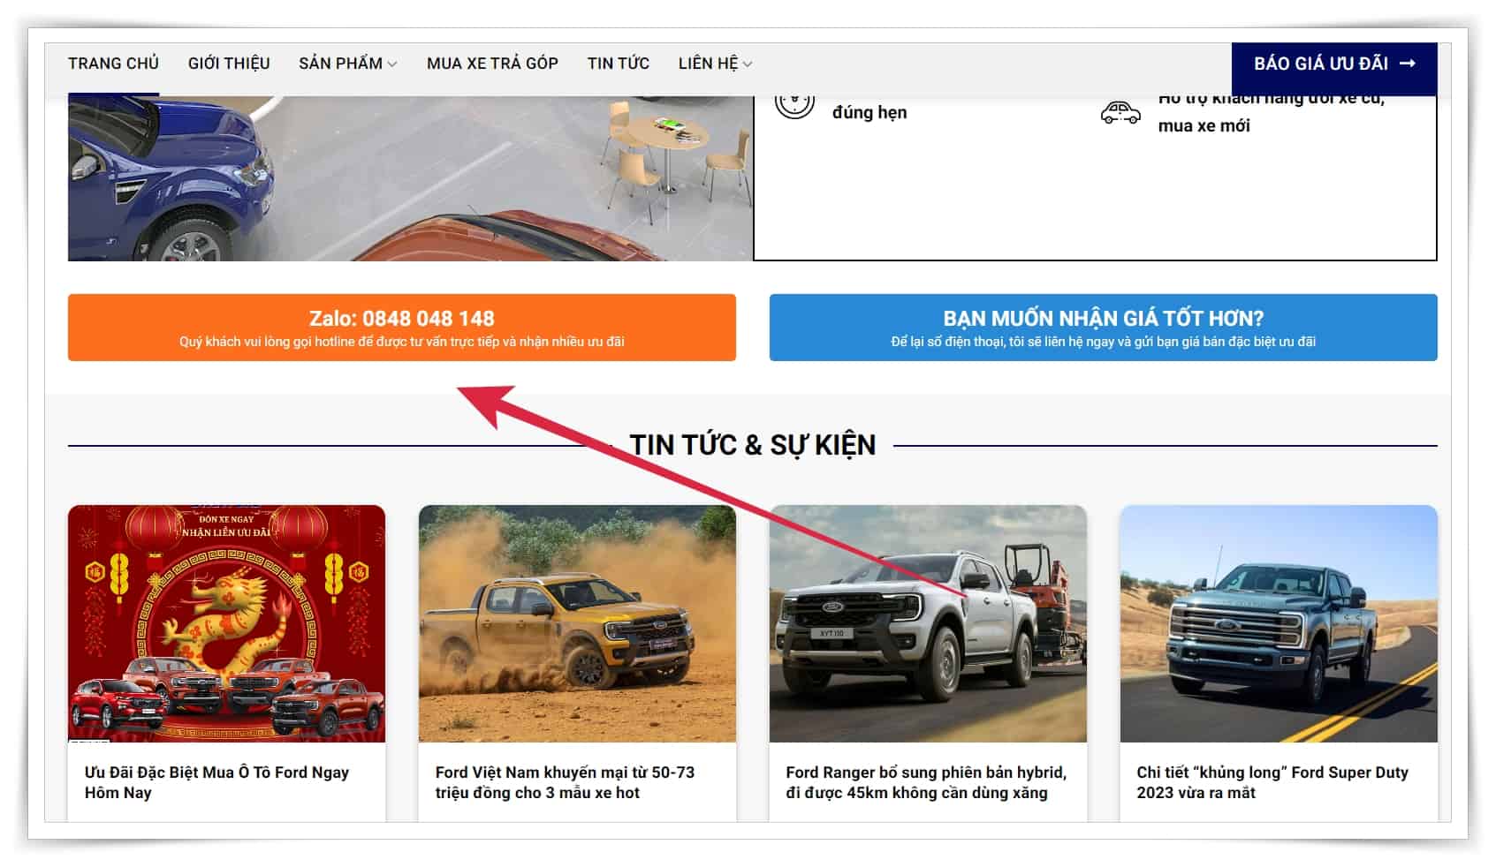The height and width of the screenshot is (867, 1496).
Task: Click the car icon beside "mua xe mới"
Action: [1120, 113]
